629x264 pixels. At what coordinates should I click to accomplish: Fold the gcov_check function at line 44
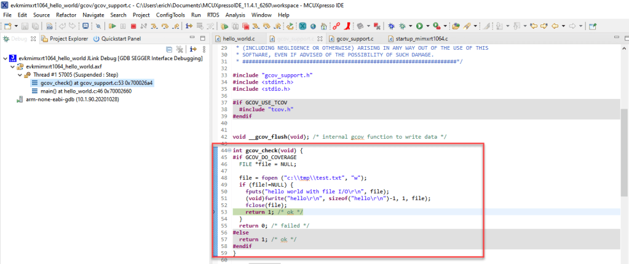(x=229, y=150)
